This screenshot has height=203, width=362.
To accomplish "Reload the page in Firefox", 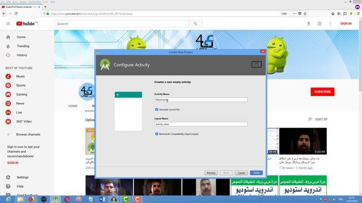I will click(x=16, y=14).
